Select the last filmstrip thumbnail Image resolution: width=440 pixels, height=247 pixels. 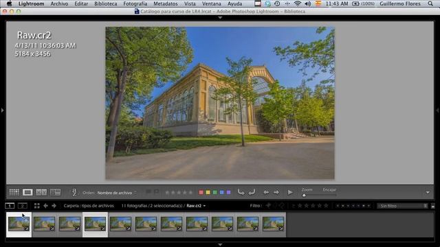[273, 224]
